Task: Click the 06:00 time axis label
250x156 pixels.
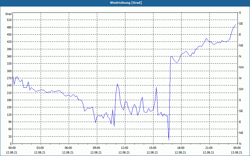Action: pyautogui.click(x=68, y=148)
